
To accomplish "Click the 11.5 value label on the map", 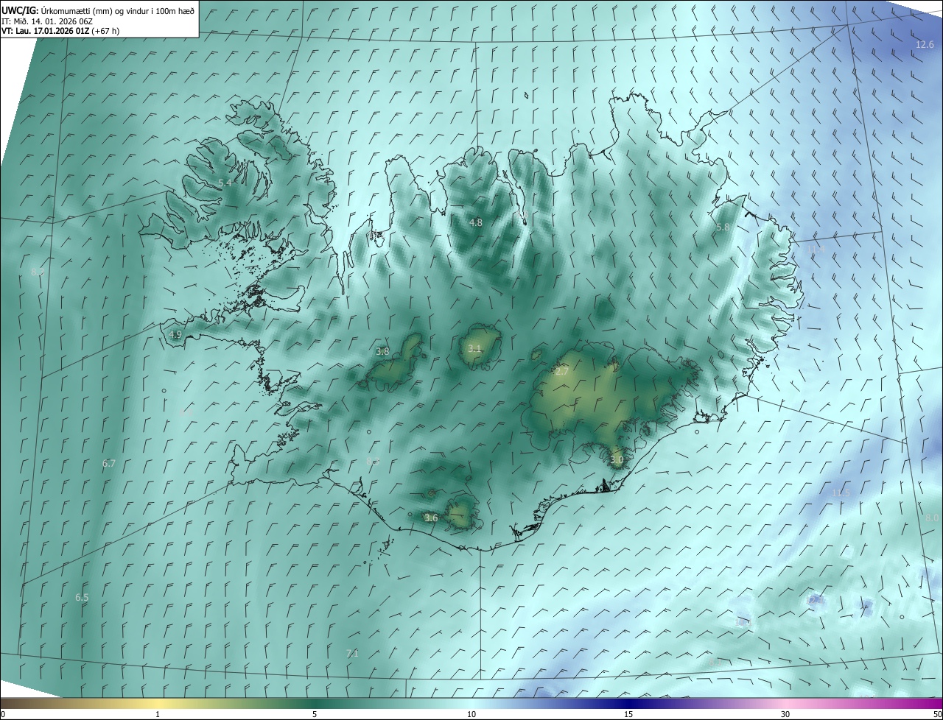I will click(x=841, y=493).
